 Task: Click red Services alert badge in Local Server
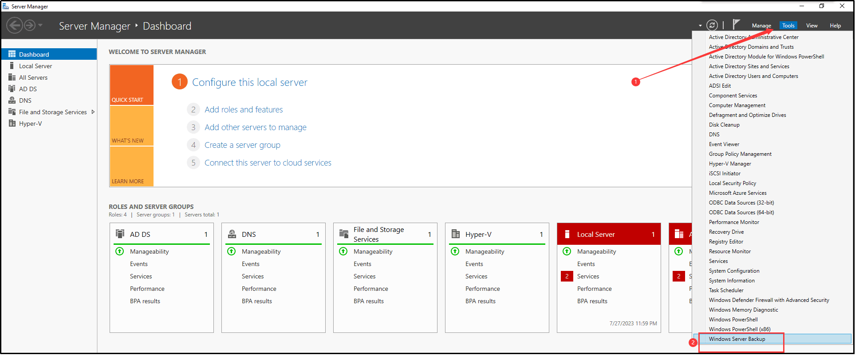(567, 276)
